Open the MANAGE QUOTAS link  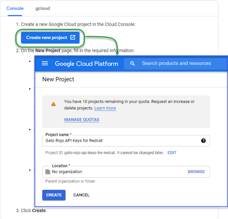(82, 120)
